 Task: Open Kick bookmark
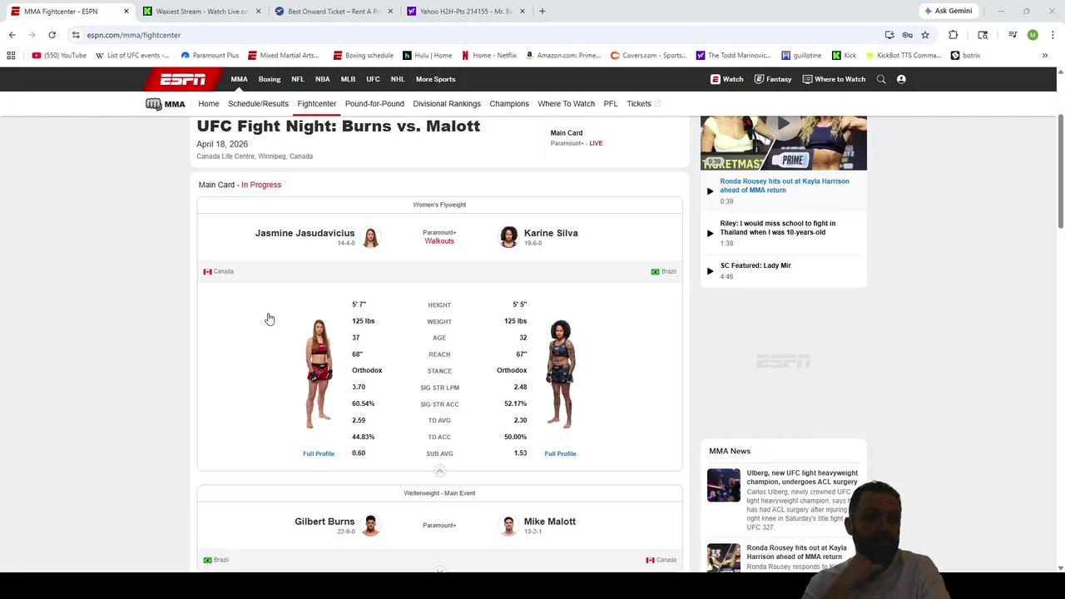click(x=844, y=56)
